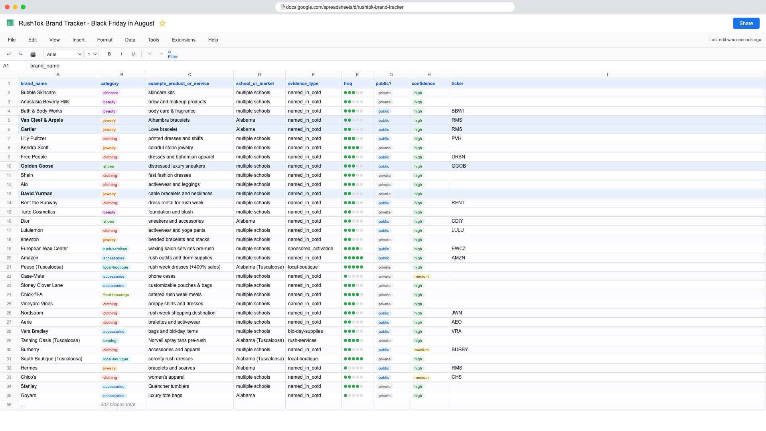Viewport: 766px width, 431px height.
Task: Click the page icon in the address bar
Action: click(283, 7)
